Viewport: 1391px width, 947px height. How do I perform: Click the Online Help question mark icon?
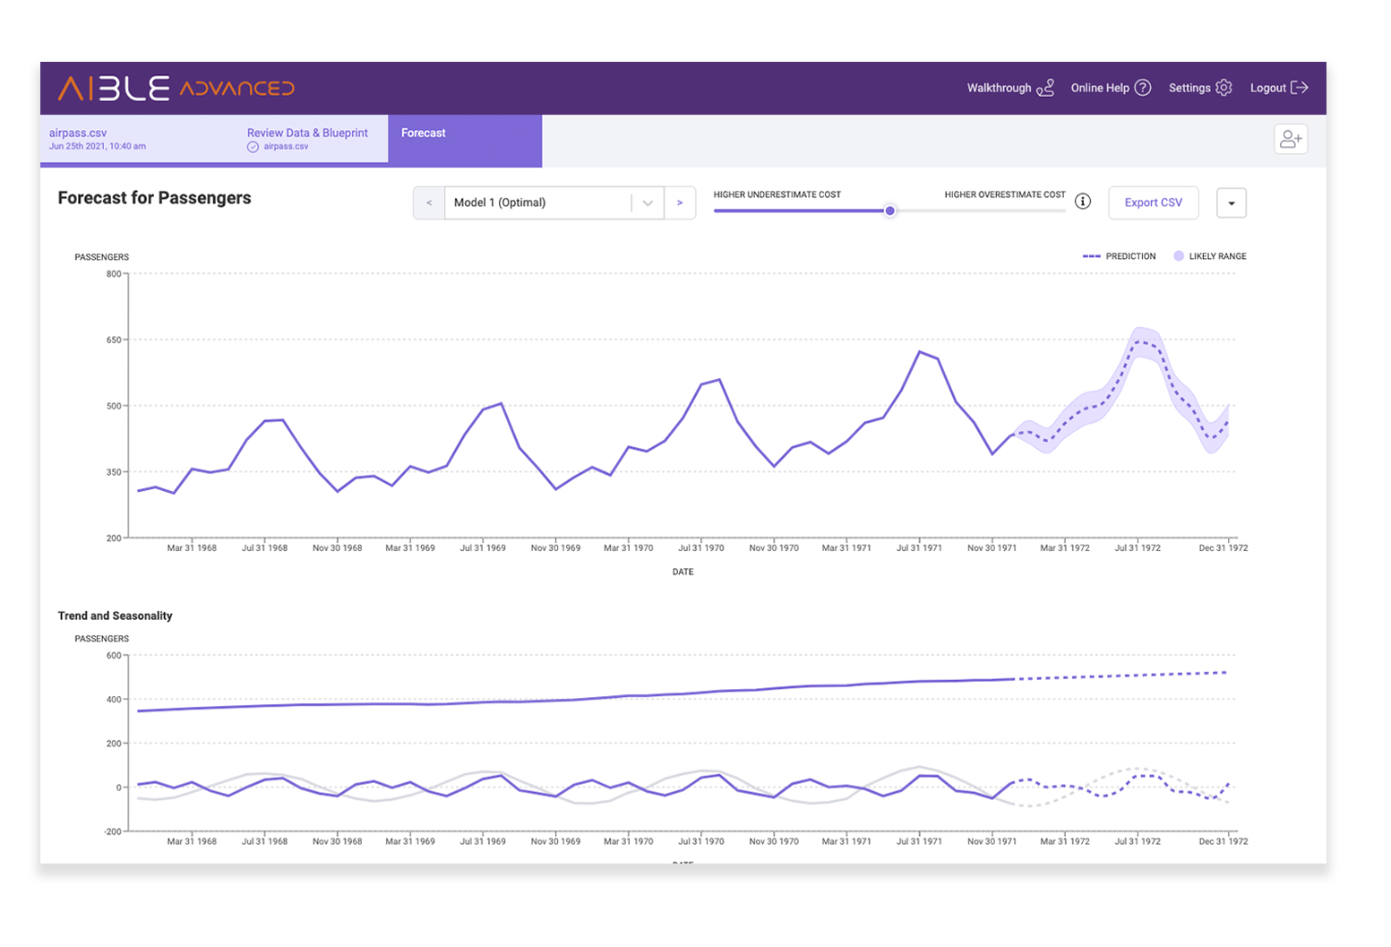point(1143,88)
